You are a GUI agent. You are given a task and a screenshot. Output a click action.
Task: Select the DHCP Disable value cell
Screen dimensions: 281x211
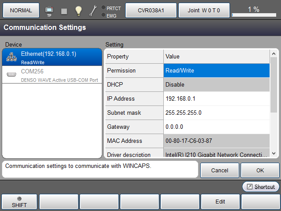[216, 84]
